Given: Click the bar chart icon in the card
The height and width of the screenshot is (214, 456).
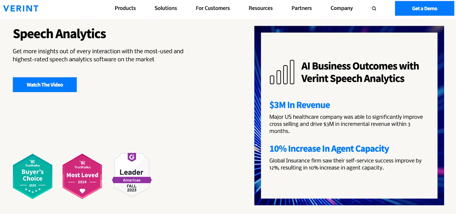Looking at the screenshot, I should 282,72.
